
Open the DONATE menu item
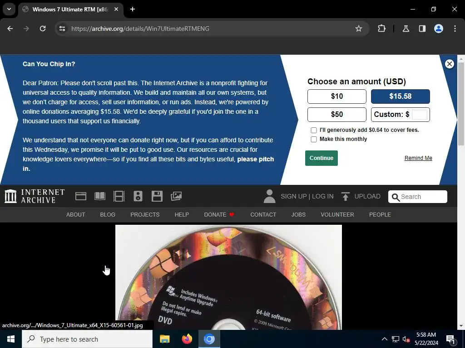(219, 214)
